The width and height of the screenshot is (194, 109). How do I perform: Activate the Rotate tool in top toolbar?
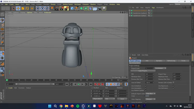click(27, 9)
